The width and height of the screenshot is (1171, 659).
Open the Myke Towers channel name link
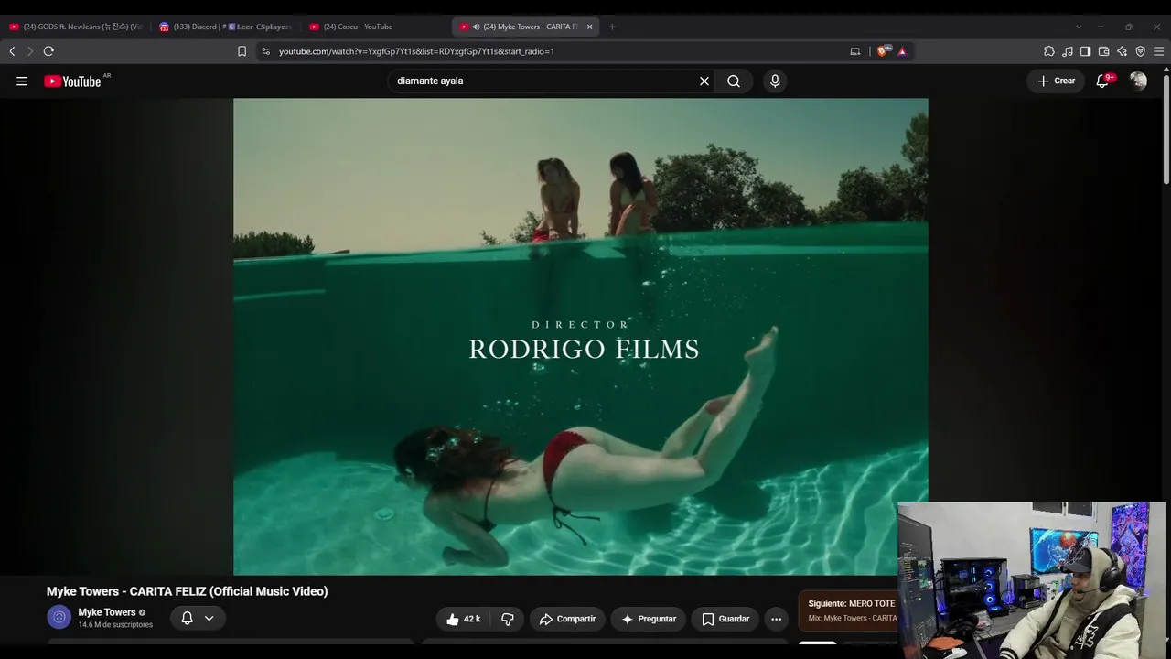[106, 612]
